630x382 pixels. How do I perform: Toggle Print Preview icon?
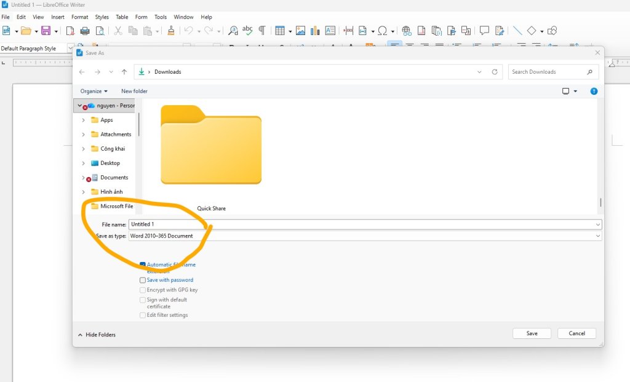pyautogui.click(x=100, y=31)
